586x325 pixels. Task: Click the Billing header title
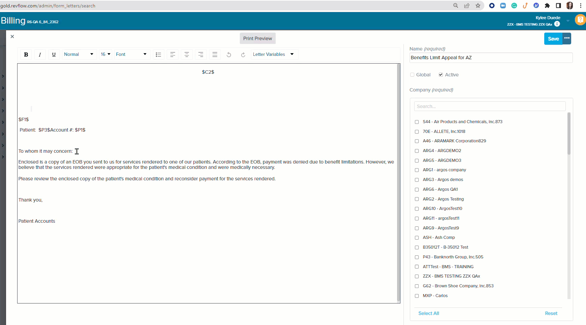click(13, 21)
